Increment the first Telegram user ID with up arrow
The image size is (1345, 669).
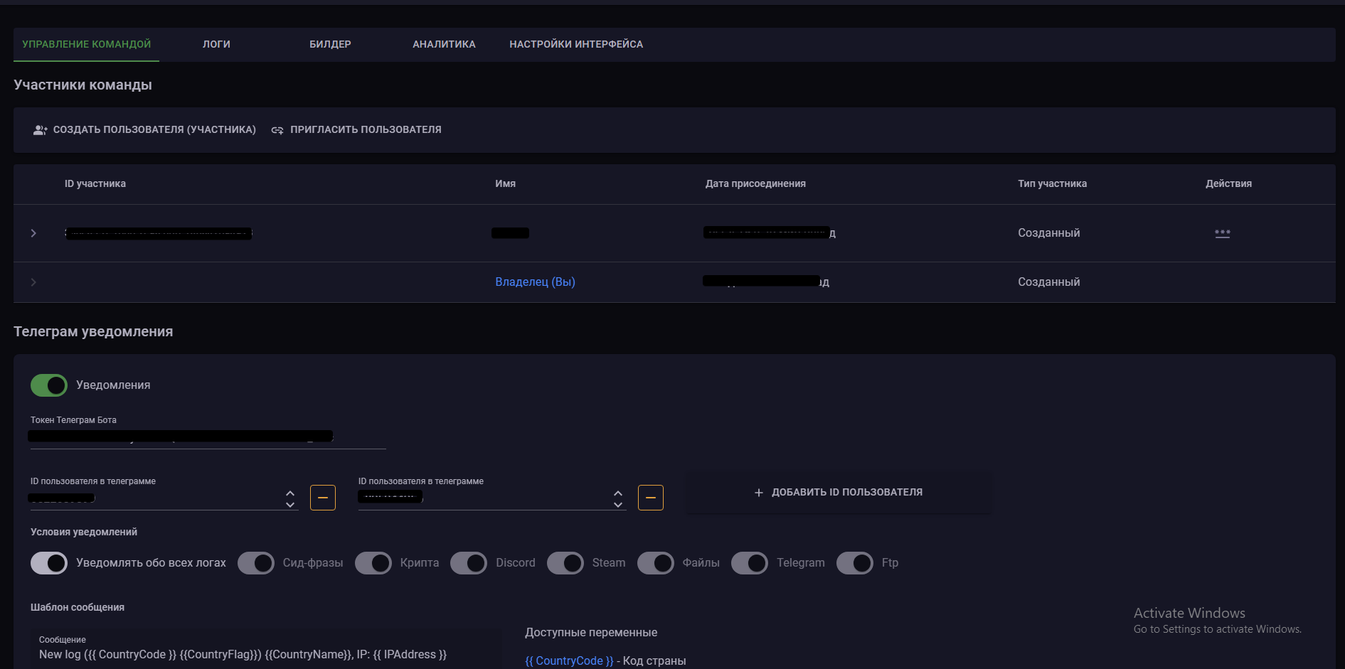(290, 493)
